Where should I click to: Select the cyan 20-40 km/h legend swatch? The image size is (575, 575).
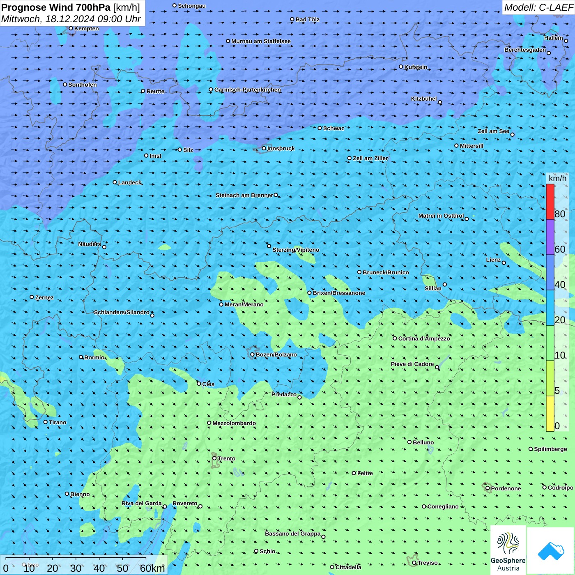(550, 308)
